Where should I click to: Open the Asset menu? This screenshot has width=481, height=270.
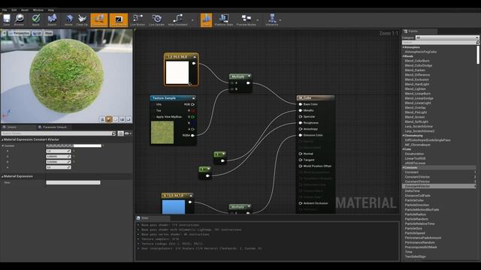coord(25,10)
